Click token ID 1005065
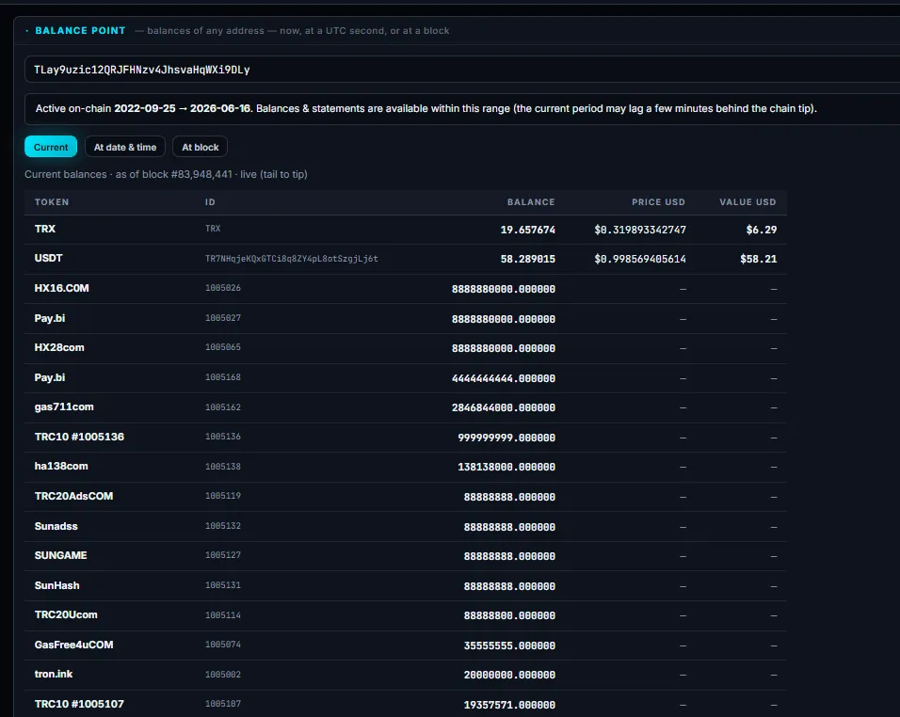This screenshot has height=717, width=900. click(223, 347)
